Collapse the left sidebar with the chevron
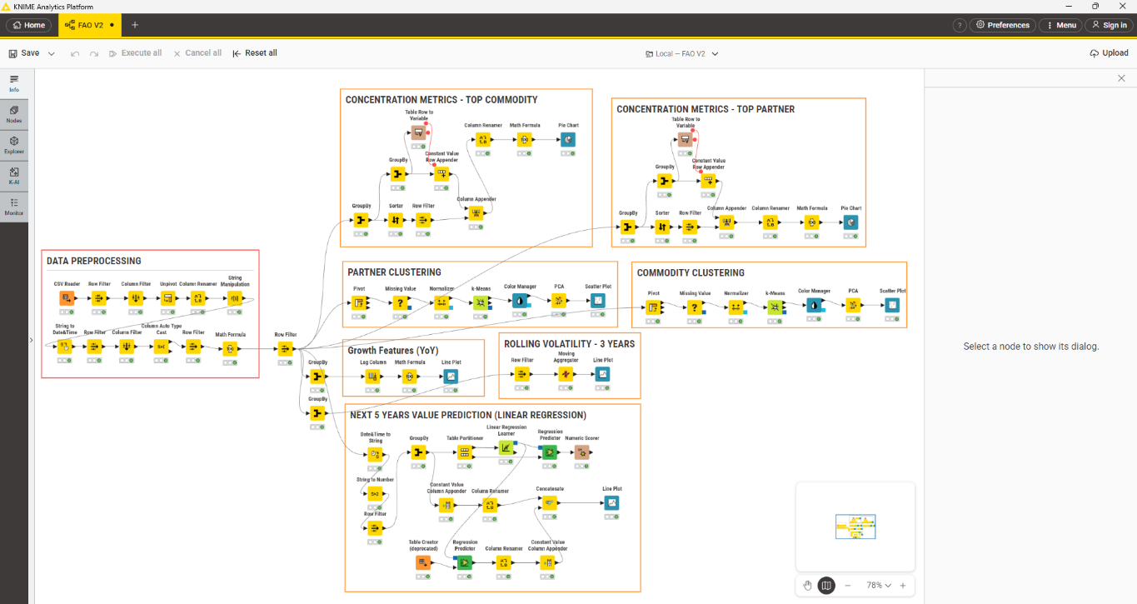Image resolution: width=1137 pixels, height=604 pixels. click(32, 340)
